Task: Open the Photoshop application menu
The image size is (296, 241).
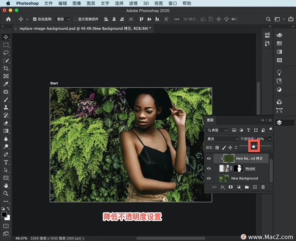Action: 27,3
